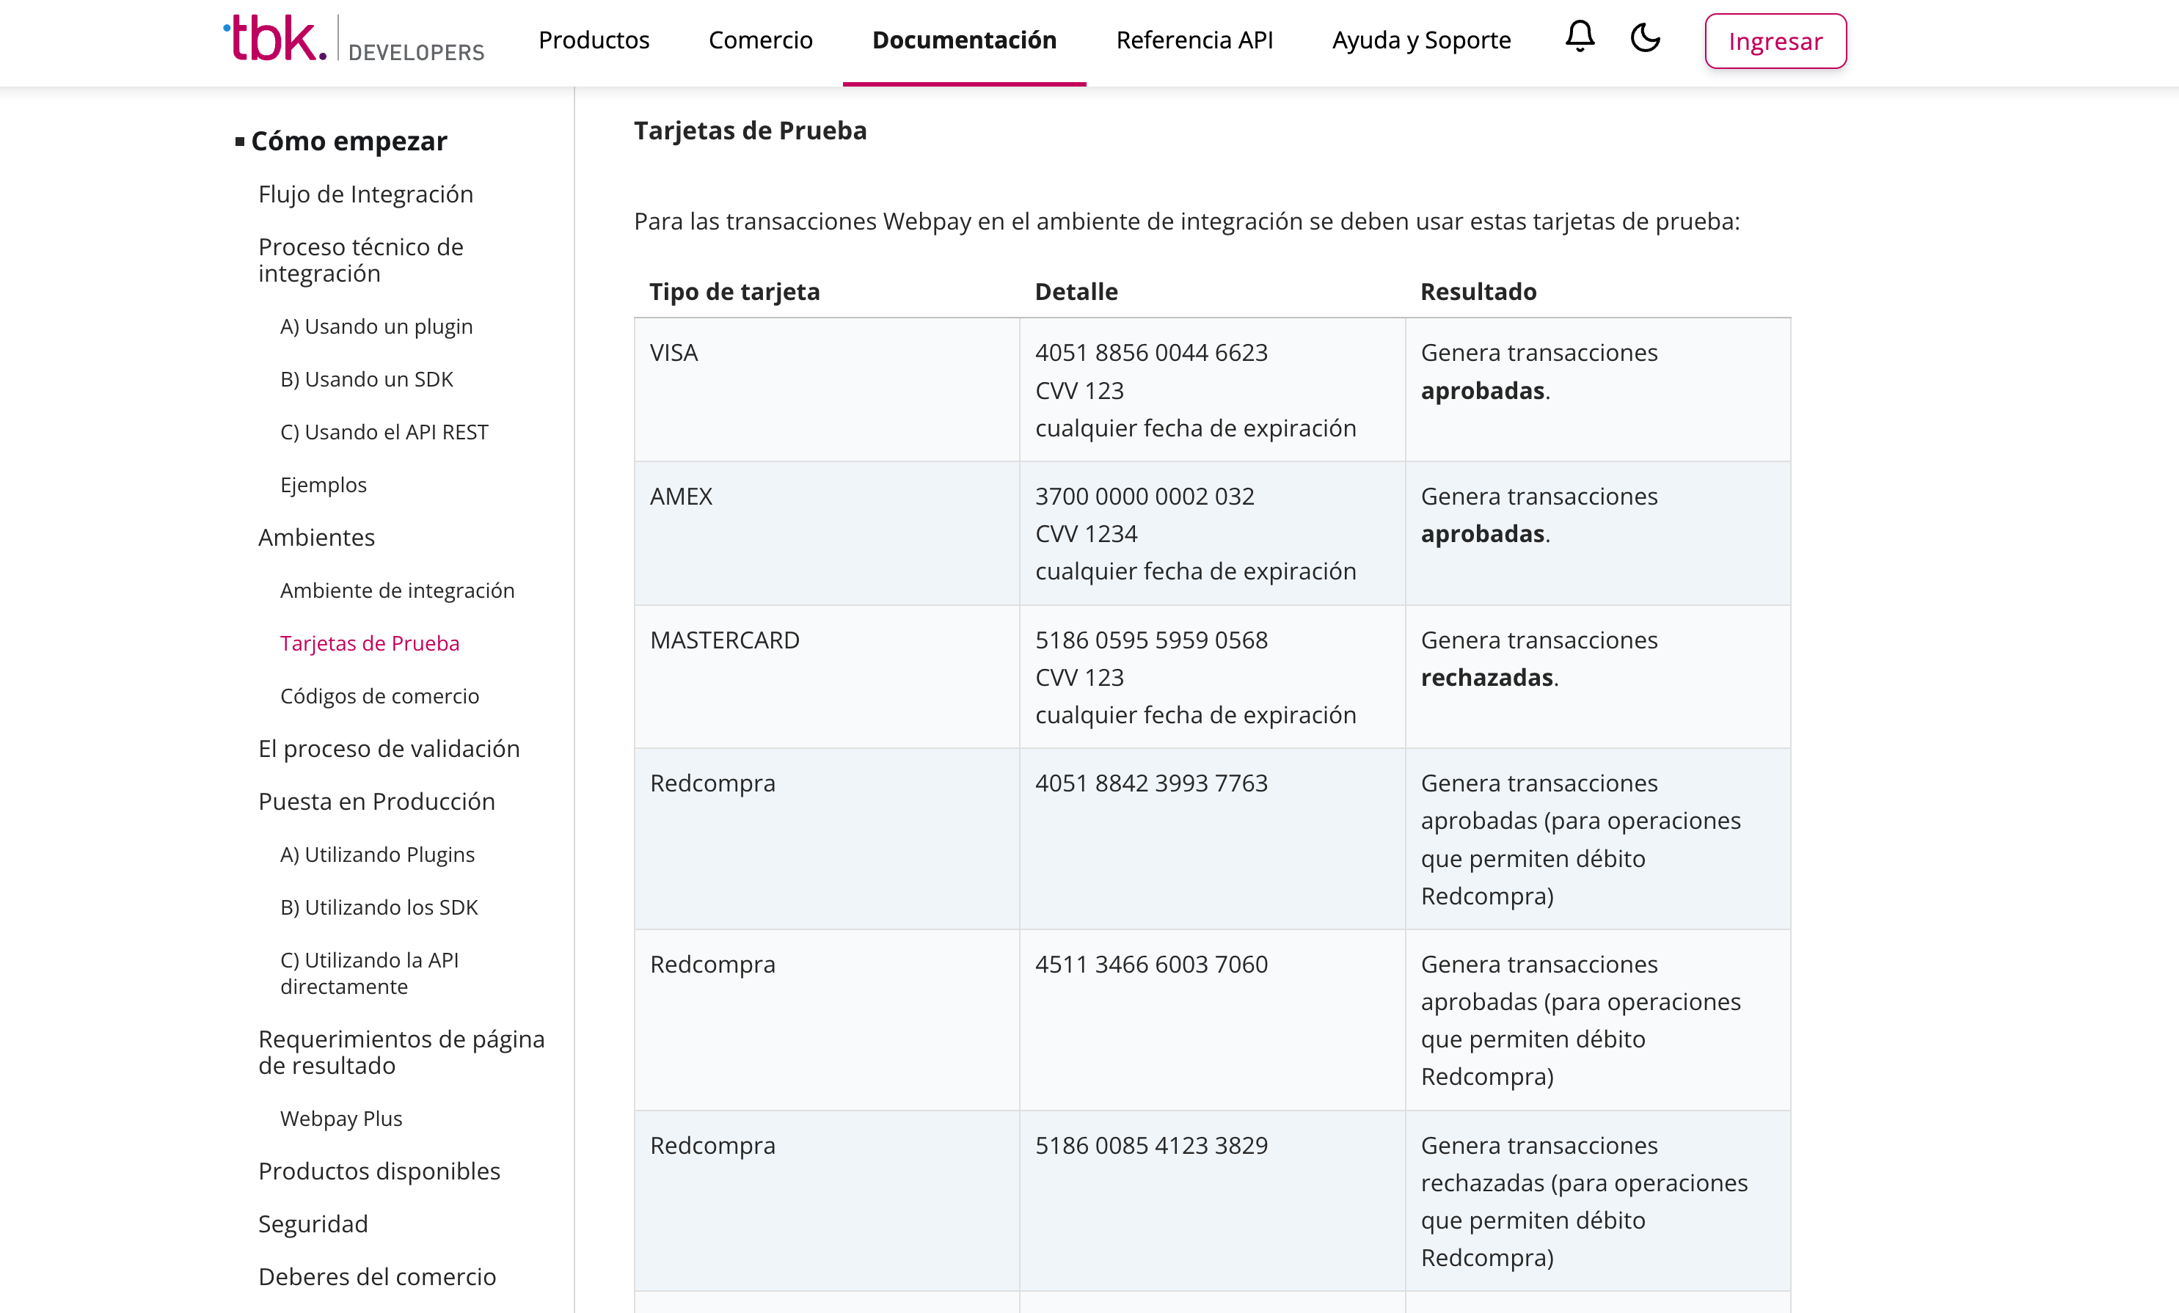
Task: Click Redcompra number 4051 8842 3993 7763
Action: pos(1150,783)
